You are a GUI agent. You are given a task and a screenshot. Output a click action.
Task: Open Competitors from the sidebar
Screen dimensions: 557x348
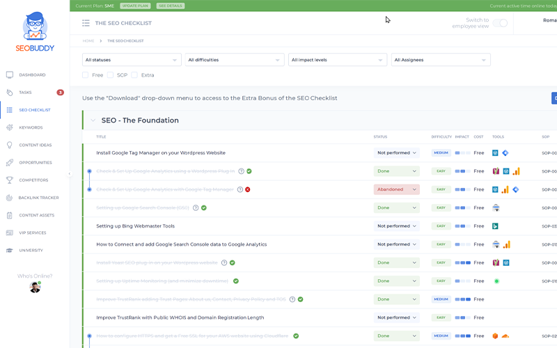[x=33, y=180]
